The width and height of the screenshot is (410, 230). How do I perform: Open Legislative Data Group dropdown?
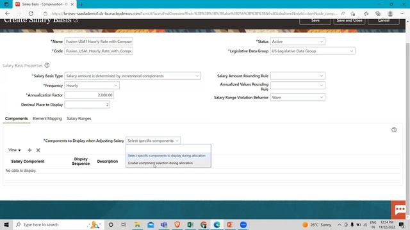[313, 51]
